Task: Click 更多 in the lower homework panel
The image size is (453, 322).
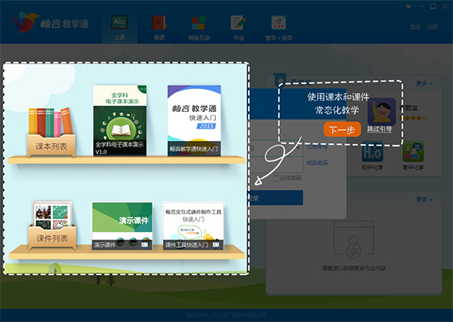Action: (424, 199)
